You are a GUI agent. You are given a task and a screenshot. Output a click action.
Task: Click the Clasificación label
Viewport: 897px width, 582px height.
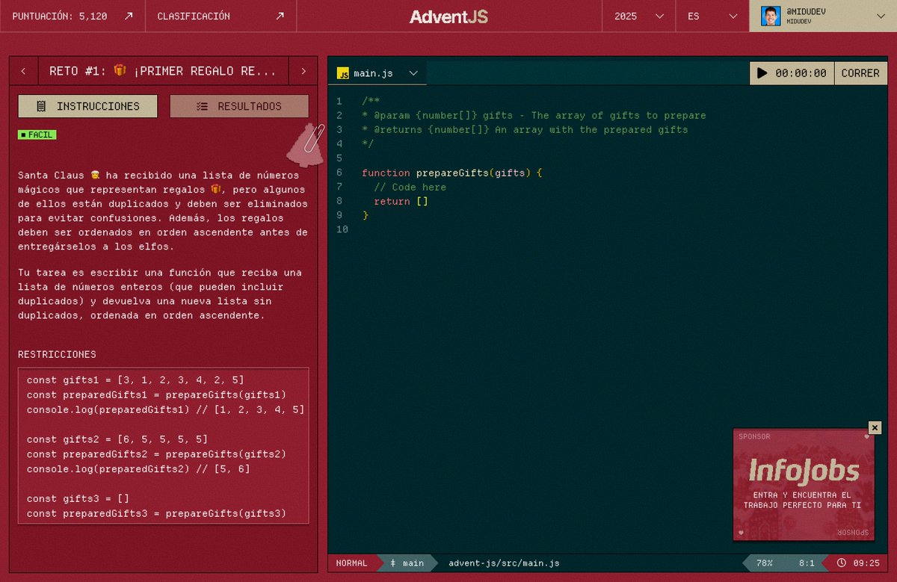pyautogui.click(x=194, y=16)
